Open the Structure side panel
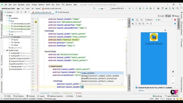 (1, 60)
